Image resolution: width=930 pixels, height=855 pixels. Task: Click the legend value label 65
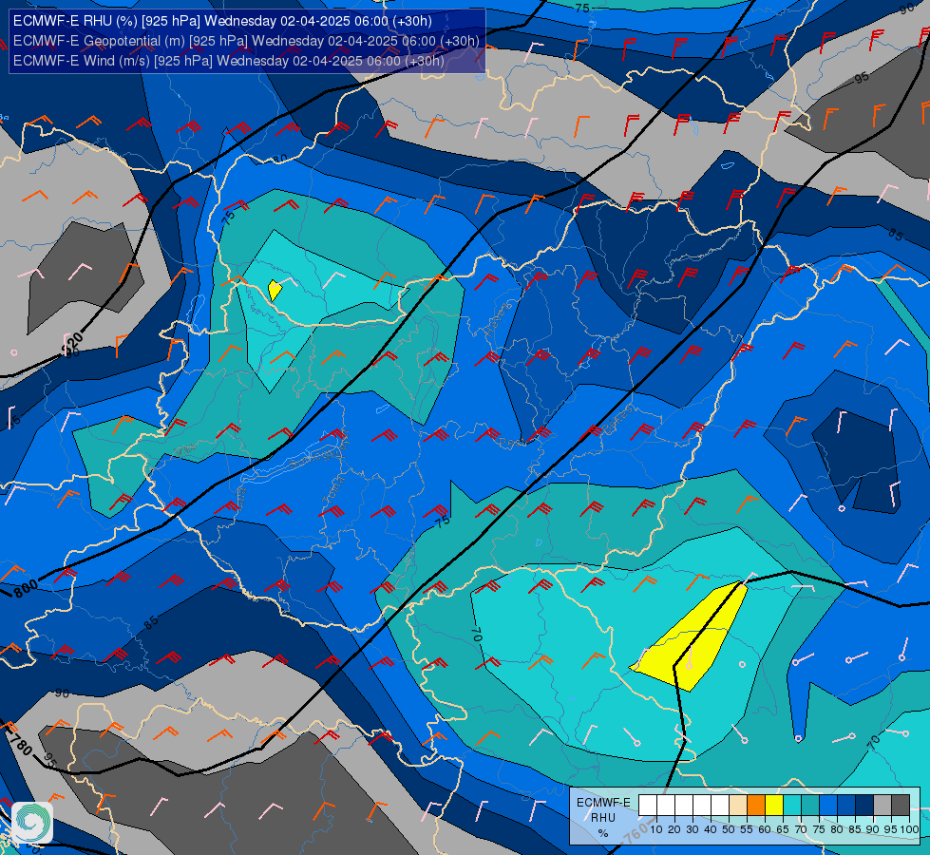(x=783, y=829)
